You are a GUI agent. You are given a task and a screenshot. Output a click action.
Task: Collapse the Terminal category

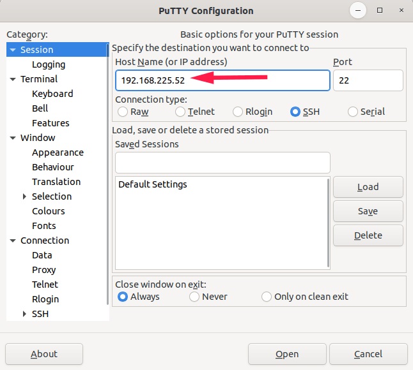pyautogui.click(x=13, y=79)
